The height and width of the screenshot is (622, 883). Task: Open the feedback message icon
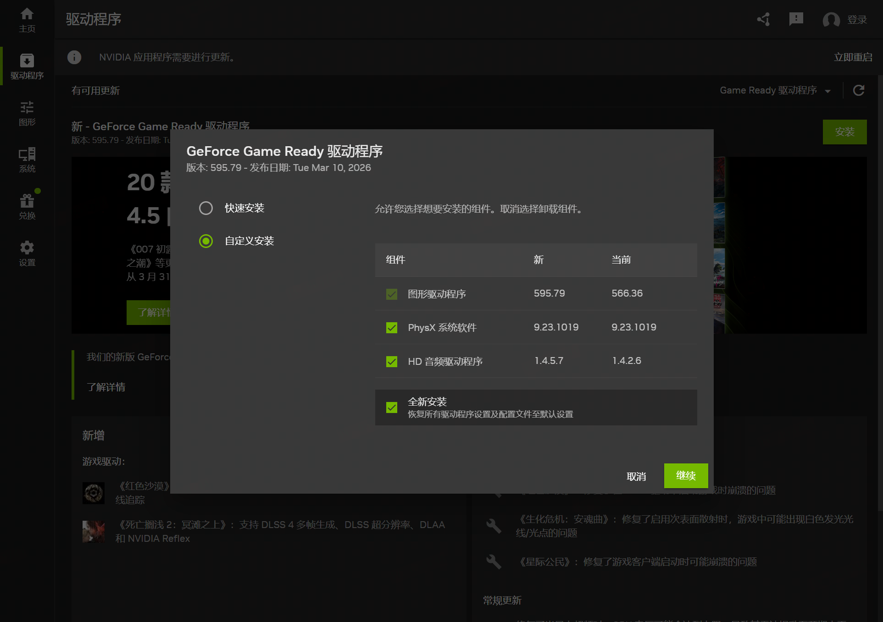796,19
